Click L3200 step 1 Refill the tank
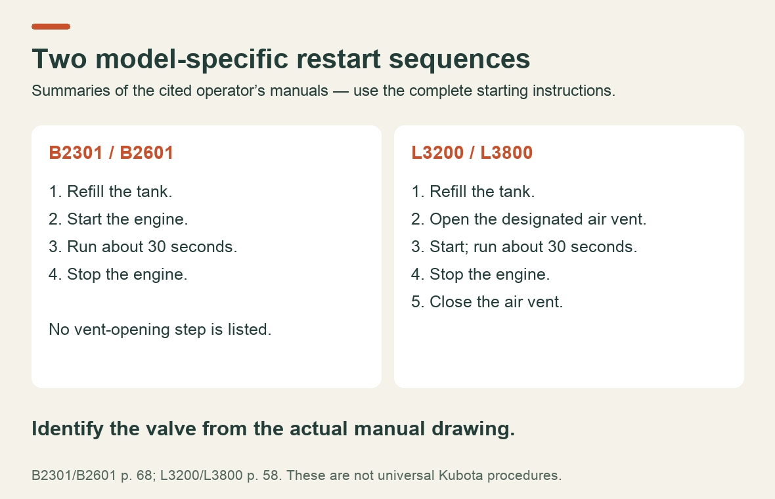This screenshot has height=499, width=775. pyautogui.click(x=473, y=192)
